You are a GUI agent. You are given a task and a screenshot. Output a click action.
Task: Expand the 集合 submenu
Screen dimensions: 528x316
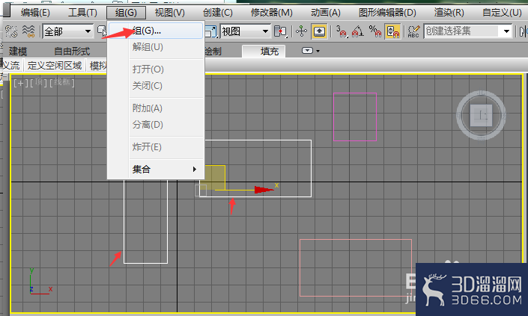pyautogui.click(x=156, y=170)
